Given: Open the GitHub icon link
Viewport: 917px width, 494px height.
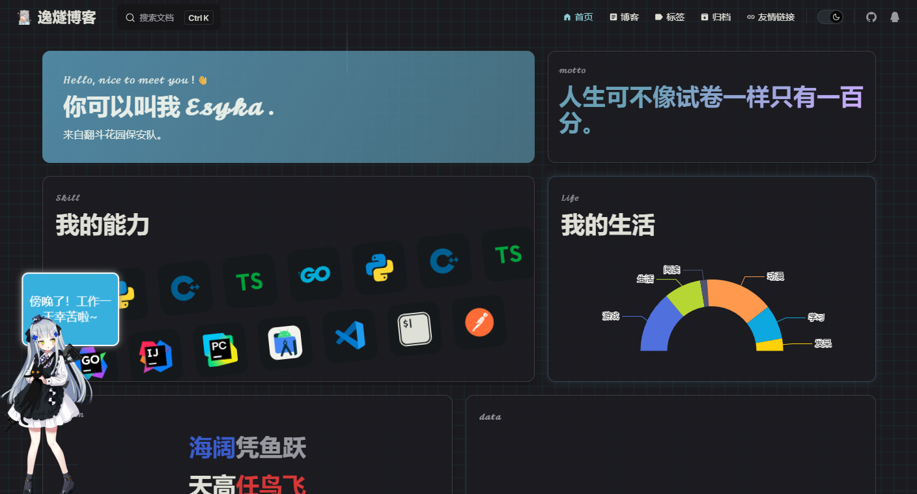Looking at the screenshot, I should (871, 17).
